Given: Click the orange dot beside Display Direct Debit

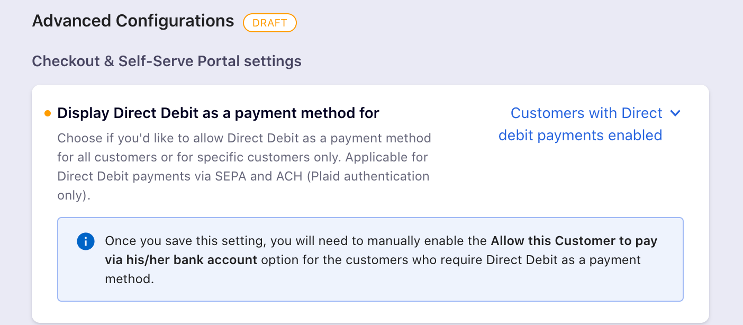Looking at the screenshot, I should pyautogui.click(x=48, y=113).
